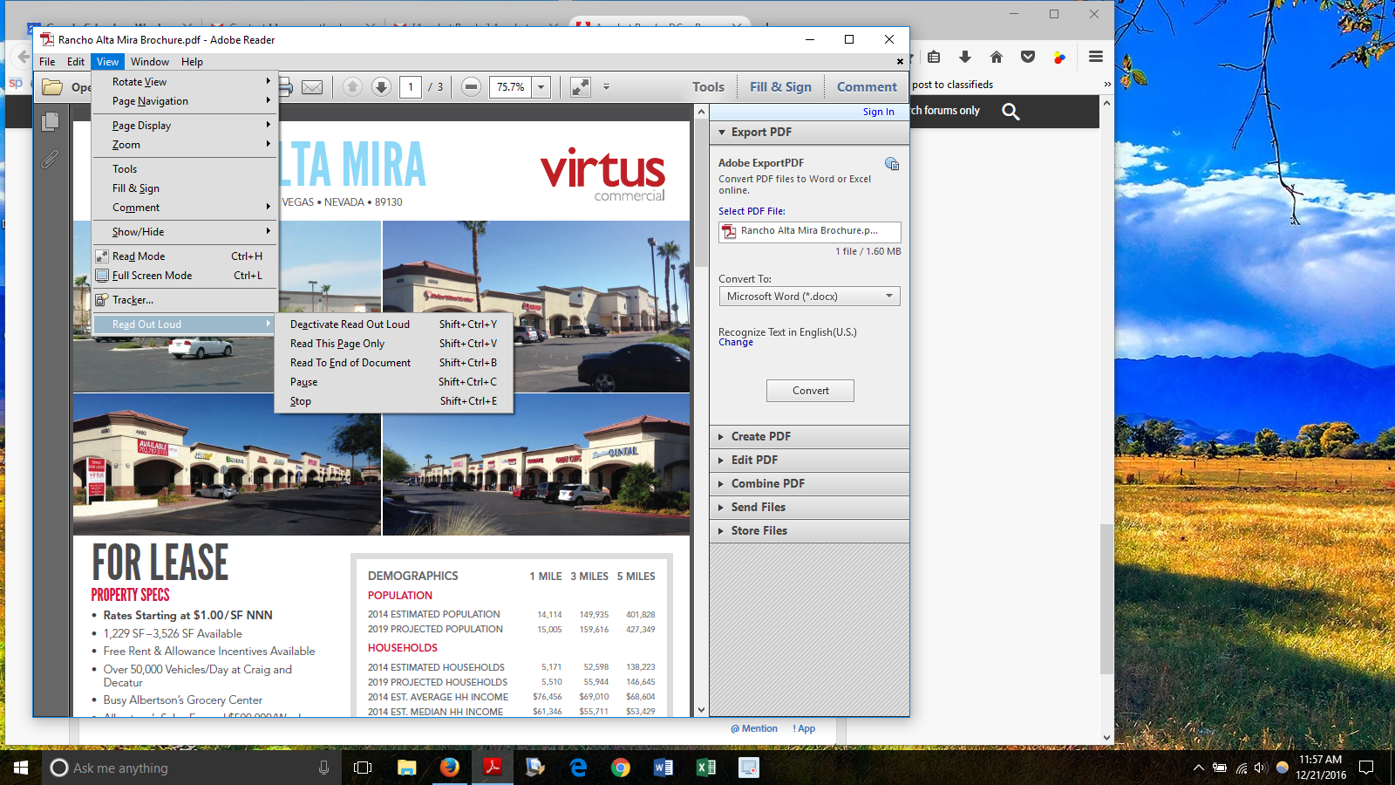Open the Tools pane button
The width and height of the screenshot is (1395, 785).
[708, 86]
